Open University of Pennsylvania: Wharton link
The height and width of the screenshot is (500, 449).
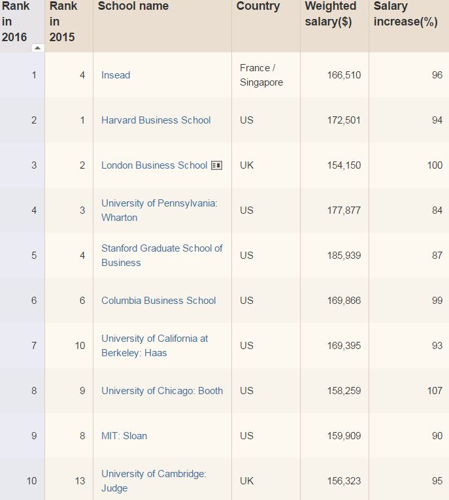159,210
